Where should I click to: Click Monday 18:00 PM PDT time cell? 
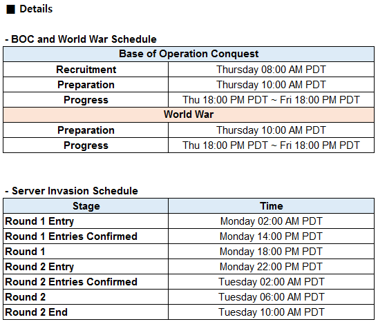coord(271,252)
